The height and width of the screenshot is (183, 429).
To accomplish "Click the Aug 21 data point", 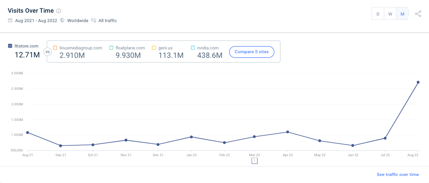I will [x=27, y=133].
